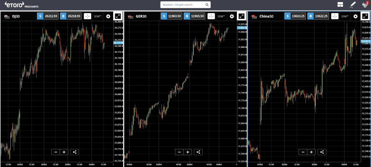The image size is (371, 167).
Task: Open the 30M timeframe dropdown for GER30
Action: [221, 16]
